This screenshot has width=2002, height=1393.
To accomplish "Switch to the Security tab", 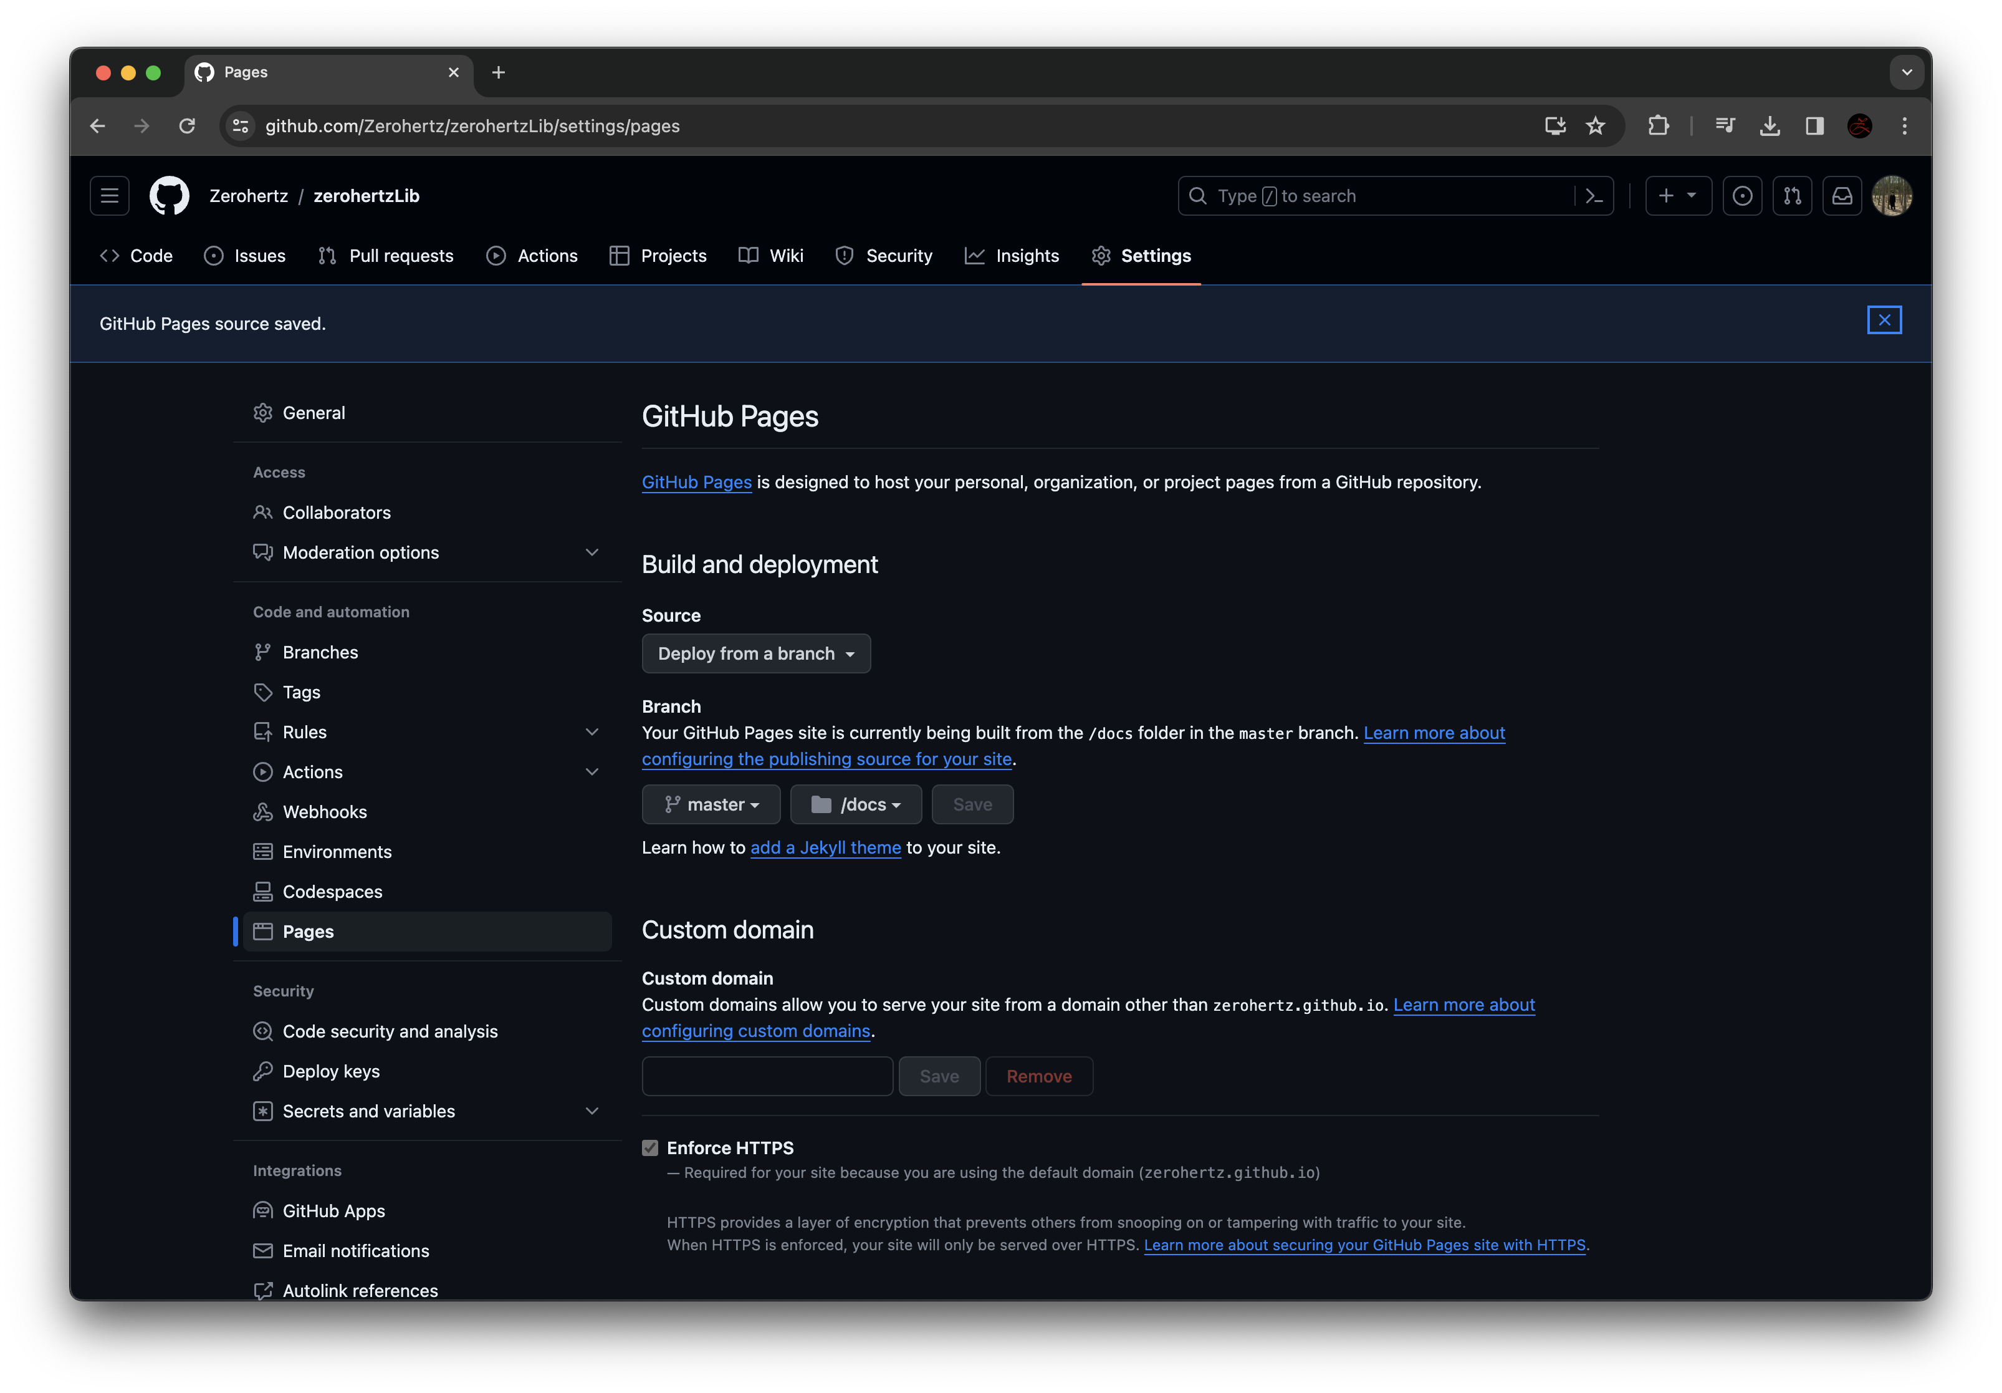I will 884,256.
